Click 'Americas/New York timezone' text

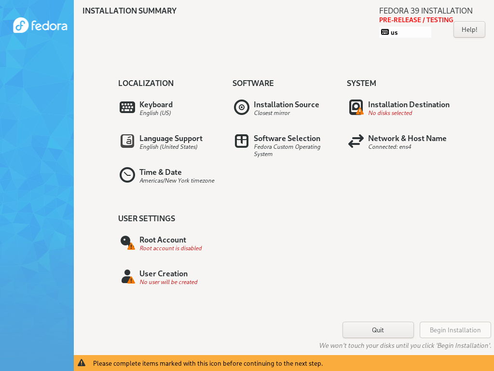(177, 181)
